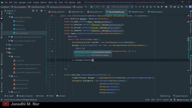Click the red error indicator in editor corner
The image size is (192, 108).
tap(188, 16)
